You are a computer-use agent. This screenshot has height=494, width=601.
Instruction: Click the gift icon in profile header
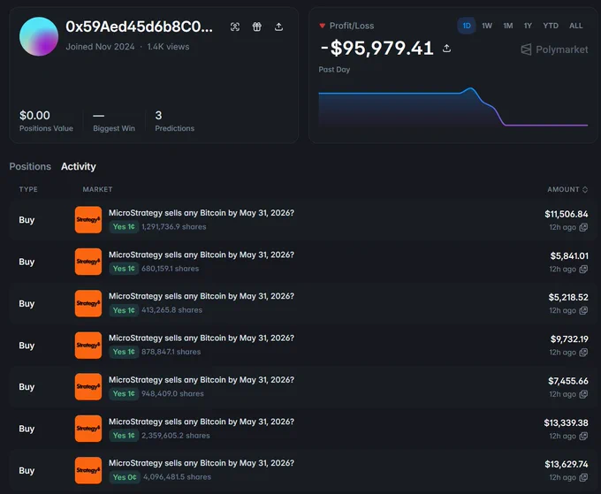257,27
